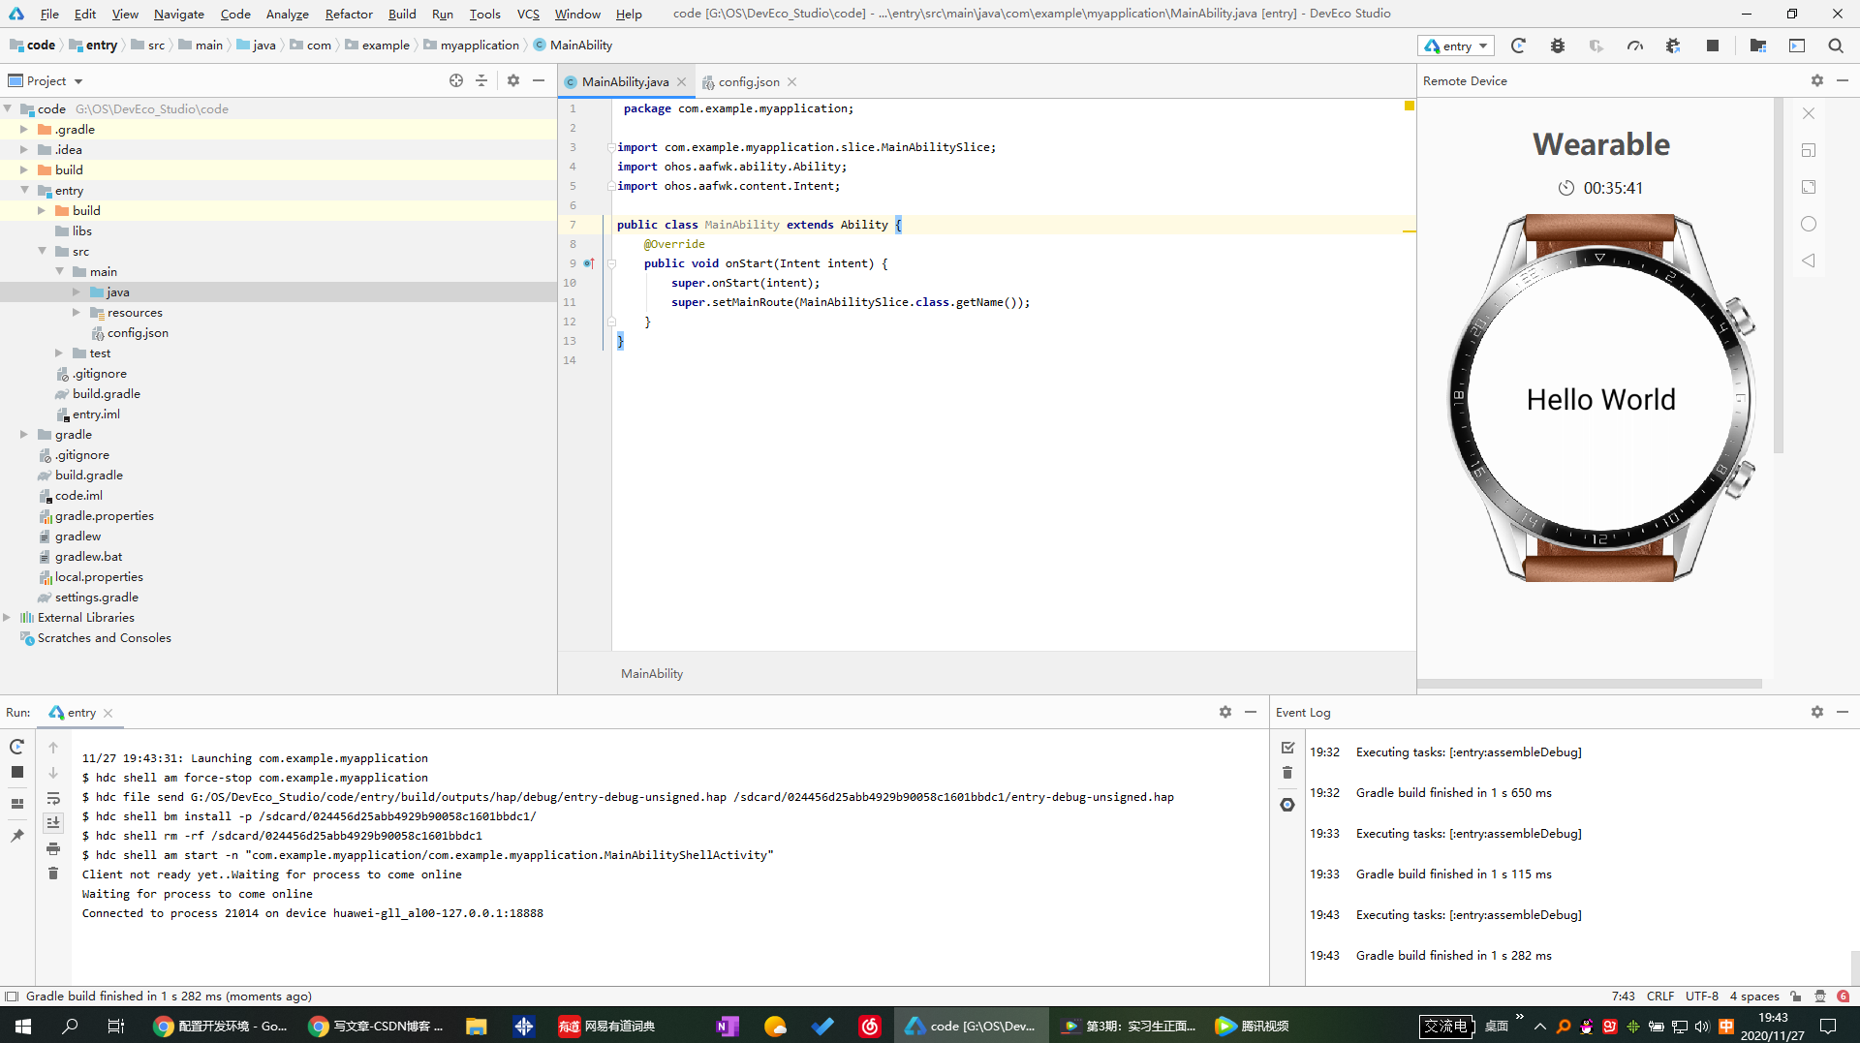
Task: Click the Locate Current File crosshair icon in the Project panel
Action: [456, 81]
